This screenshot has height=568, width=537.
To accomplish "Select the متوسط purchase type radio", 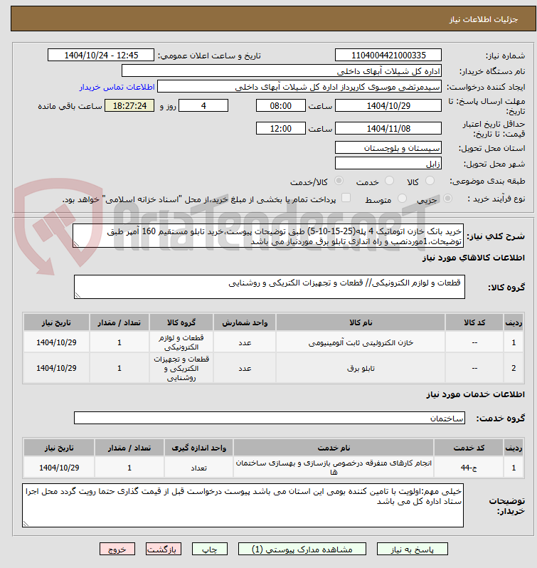I will 402,198.
